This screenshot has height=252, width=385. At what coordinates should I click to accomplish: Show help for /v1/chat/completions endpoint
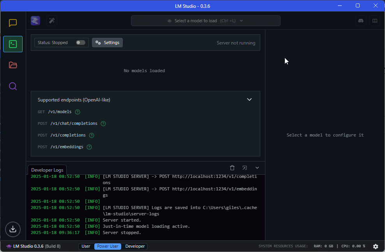(x=103, y=123)
